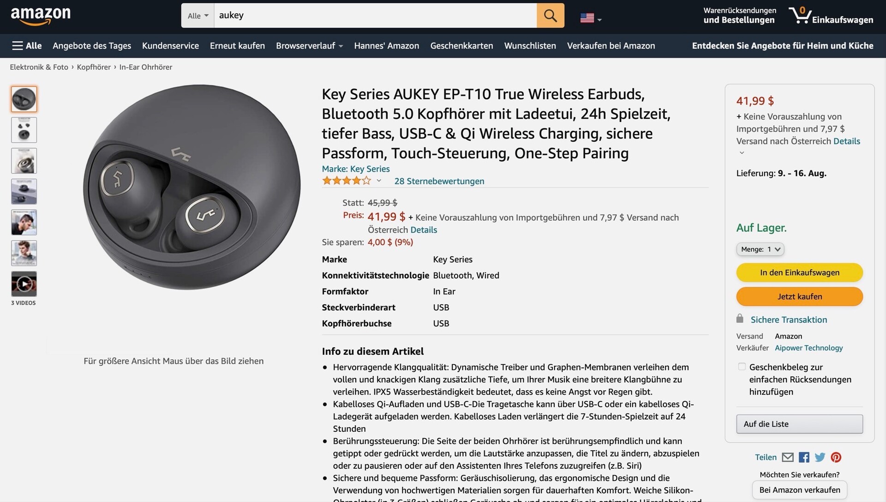Share the product on Twitter
The height and width of the screenshot is (502, 886).
(820, 457)
